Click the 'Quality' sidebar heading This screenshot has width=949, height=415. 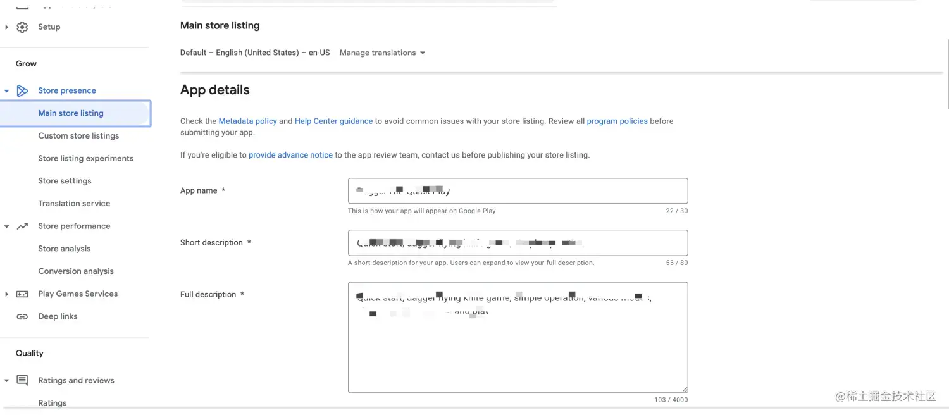pyautogui.click(x=30, y=354)
